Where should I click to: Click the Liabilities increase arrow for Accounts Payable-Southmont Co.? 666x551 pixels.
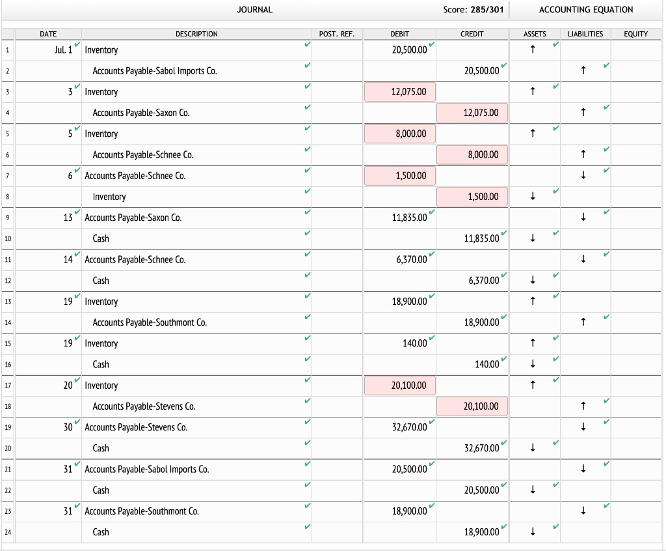[583, 322]
